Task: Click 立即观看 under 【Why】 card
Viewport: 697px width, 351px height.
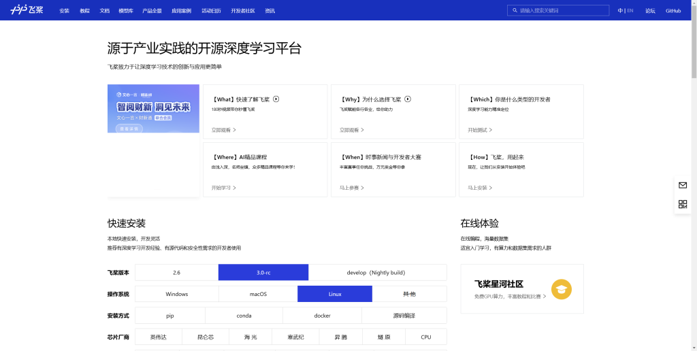Action: click(352, 130)
